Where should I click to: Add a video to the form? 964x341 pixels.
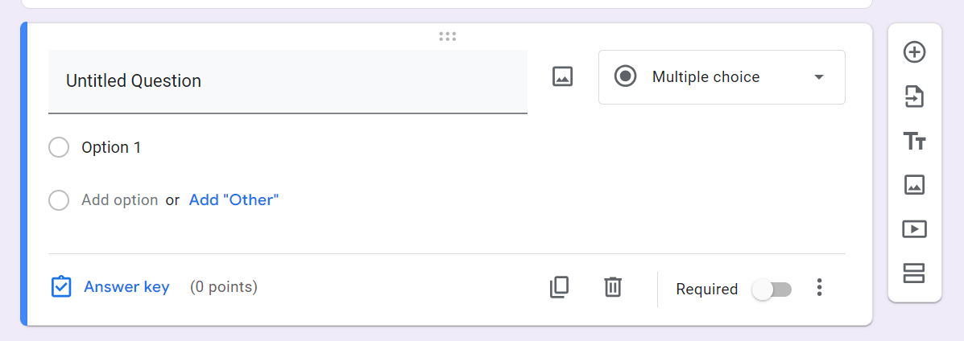[x=914, y=229]
